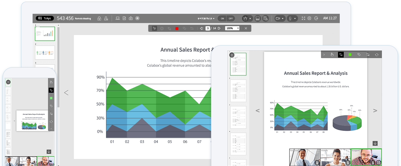401x166 pixels.
Task: Click the previous slide chevron on desktop
Action: tap(66, 93)
